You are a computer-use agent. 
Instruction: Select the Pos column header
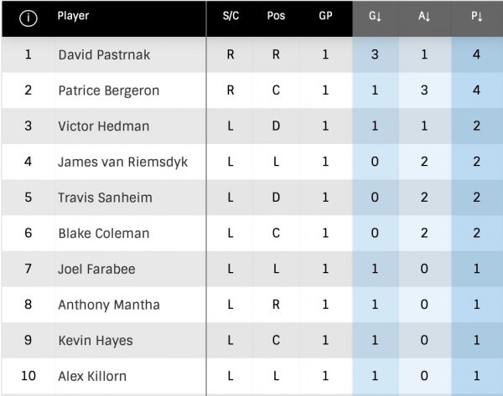[276, 17]
